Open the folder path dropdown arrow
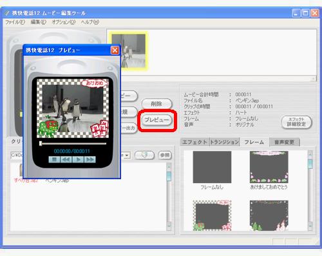 click(x=127, y=155)
